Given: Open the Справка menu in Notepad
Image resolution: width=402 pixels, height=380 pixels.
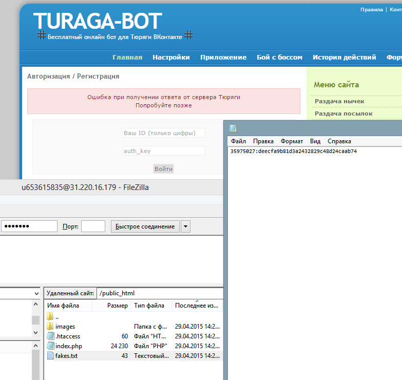Looking at the screenshot, I should point(339,141).
